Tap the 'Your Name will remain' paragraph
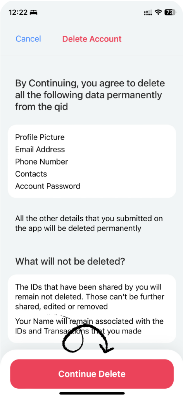183x398 pixels. [89, 326]
